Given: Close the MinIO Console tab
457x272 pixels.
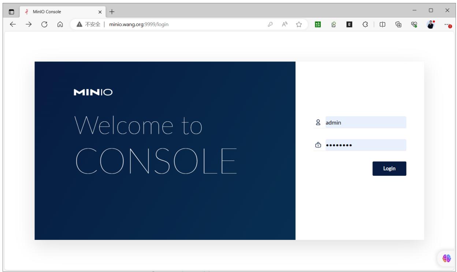Looking at the screenshot, I should 100,11.
